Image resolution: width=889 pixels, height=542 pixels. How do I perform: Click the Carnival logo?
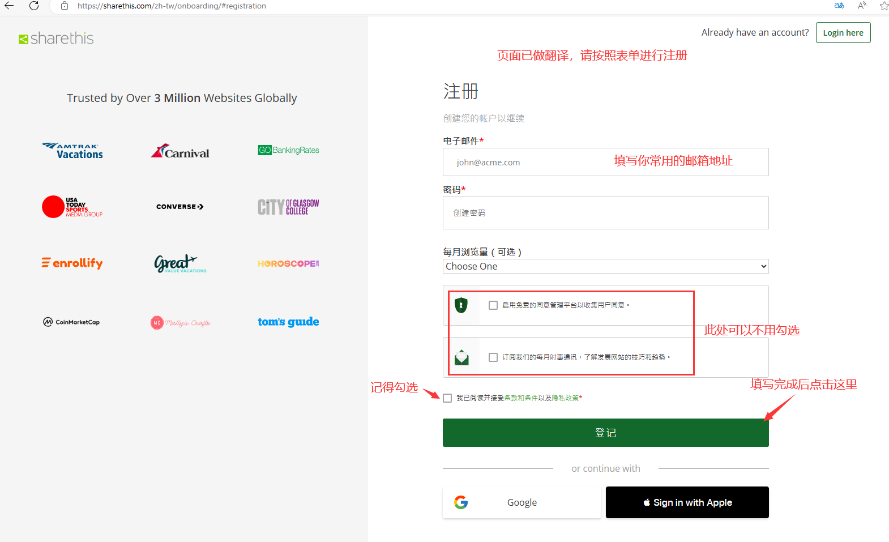click(x=180, y=151)
